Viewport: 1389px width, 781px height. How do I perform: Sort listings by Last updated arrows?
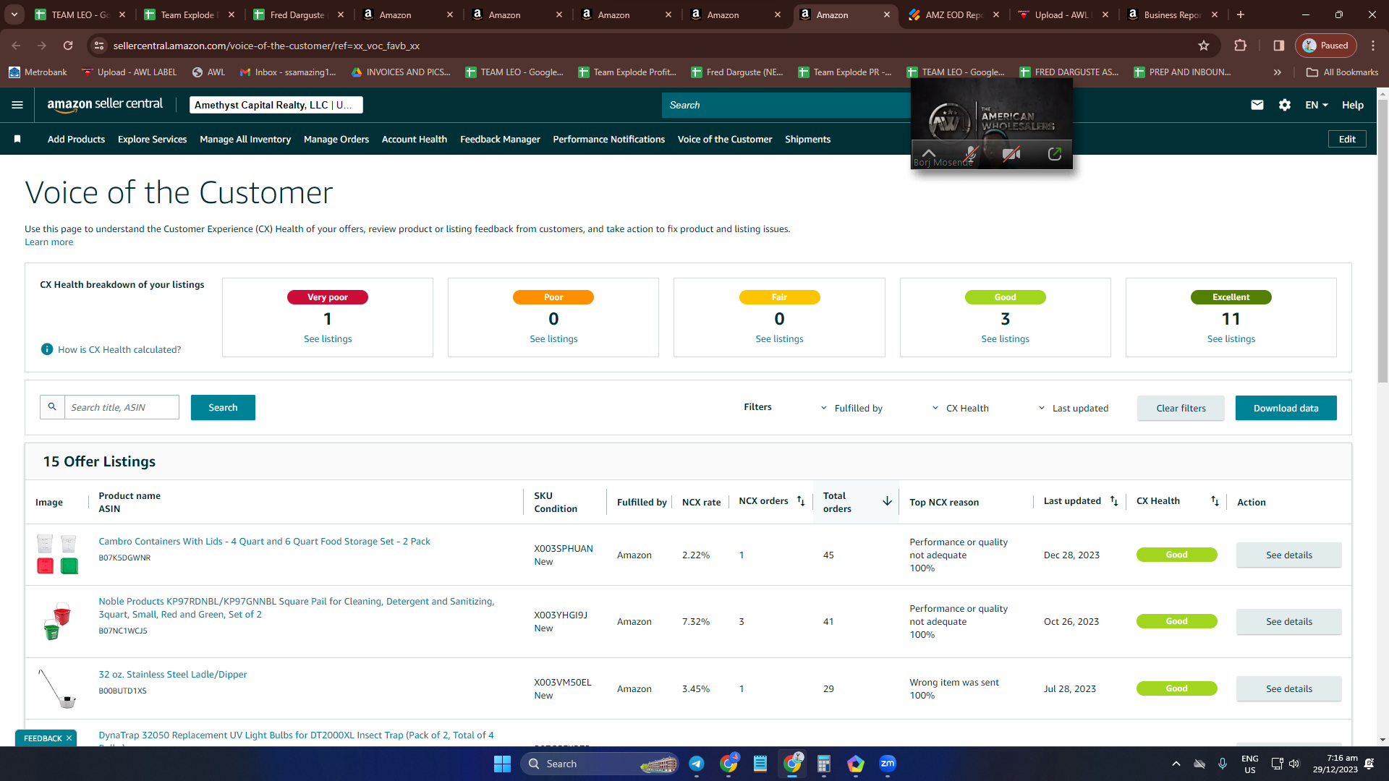tap(1114, 501)
